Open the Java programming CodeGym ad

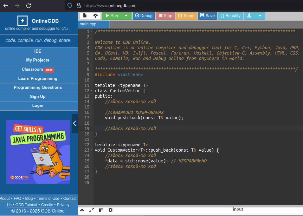(38, 152)
